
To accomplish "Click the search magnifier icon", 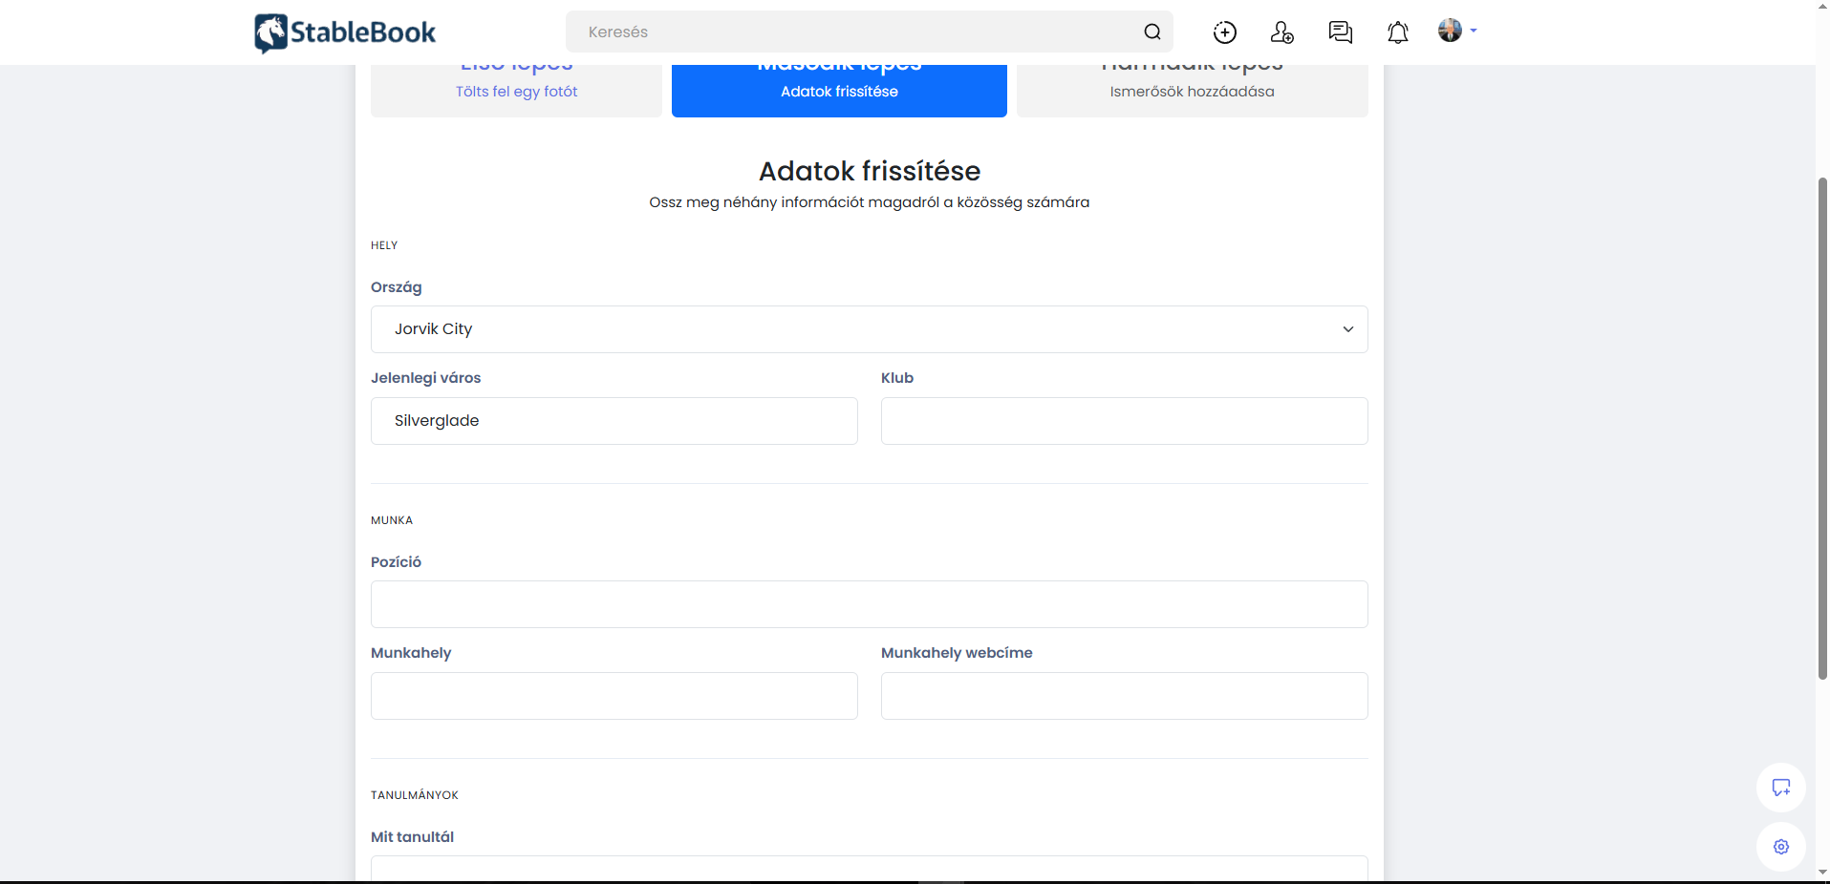I will click(1152, 32).
